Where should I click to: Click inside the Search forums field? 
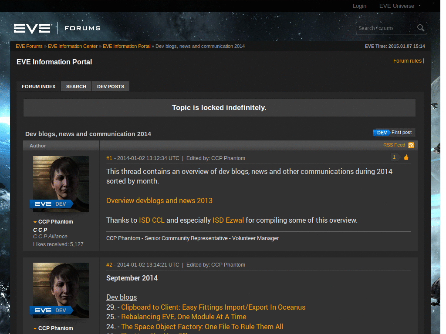pos(383,27)
